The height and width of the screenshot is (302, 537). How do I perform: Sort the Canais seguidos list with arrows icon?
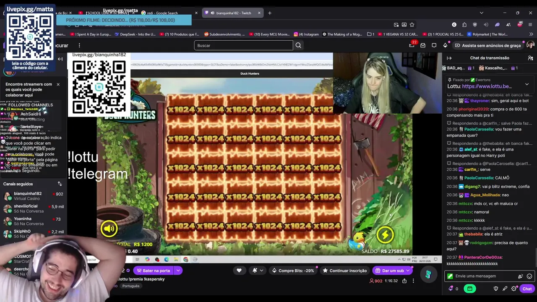(60, 184)
